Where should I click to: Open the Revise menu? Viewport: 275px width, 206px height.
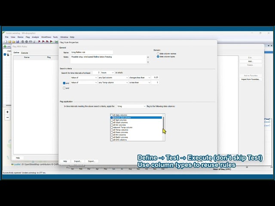pyautogui.click(x=20, y=37)
